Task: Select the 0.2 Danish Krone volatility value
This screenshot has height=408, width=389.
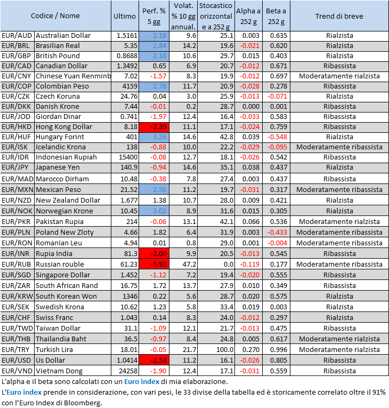Action: click(183, 107)
